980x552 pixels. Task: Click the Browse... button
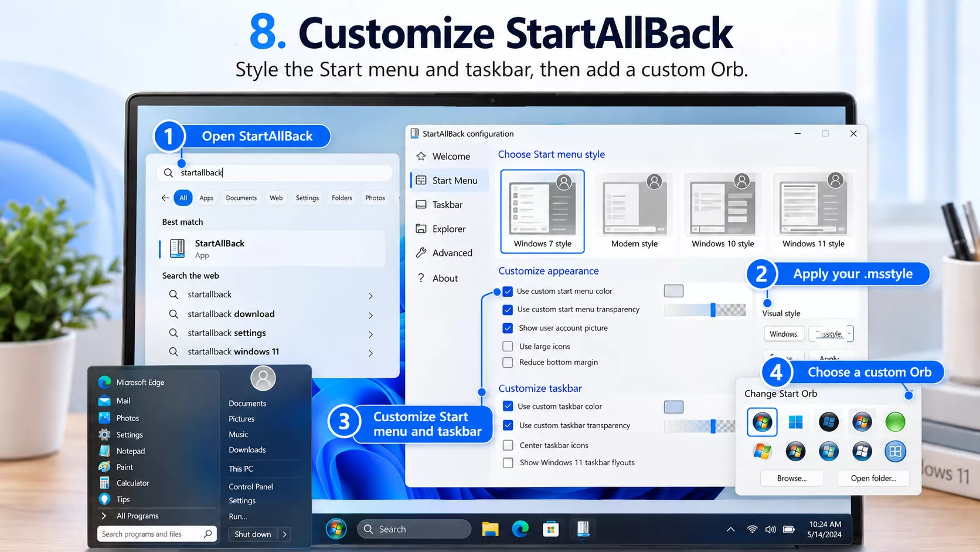coord(792,478)
